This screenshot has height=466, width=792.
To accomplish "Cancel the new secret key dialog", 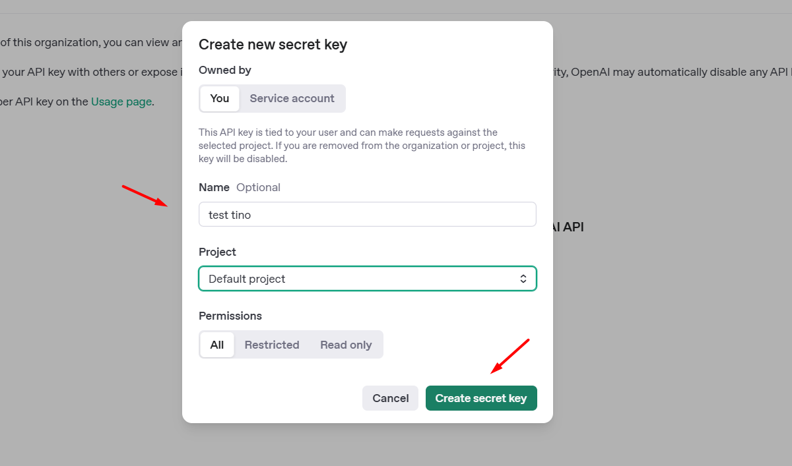I will [391, 398].
